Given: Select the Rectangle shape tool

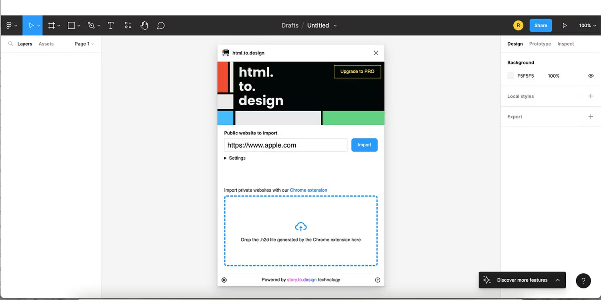Looking at the screenshot, I should tap(71, 26).
